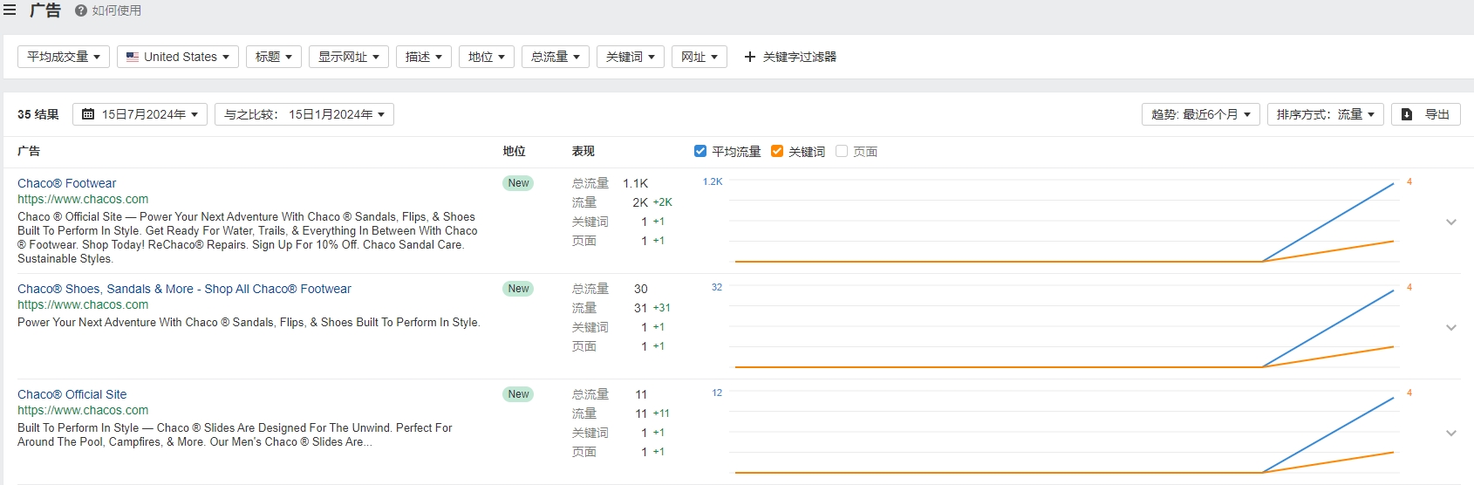Click the New badge in Chaco® Official Site row
The height and width of the screenshot is (485, 1474).
click(518, 394)
